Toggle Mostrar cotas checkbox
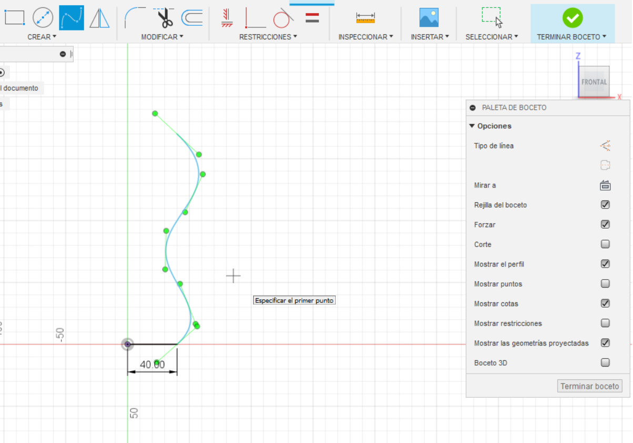633x443 pixels. (605, 303)
